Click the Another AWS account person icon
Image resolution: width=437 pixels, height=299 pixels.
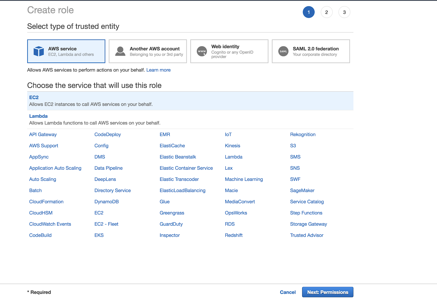[120, 51]
